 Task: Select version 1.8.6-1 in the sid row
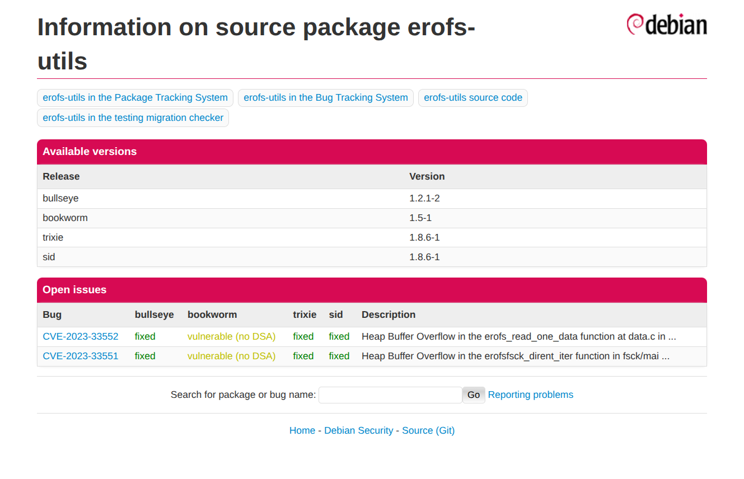point(424,257)
